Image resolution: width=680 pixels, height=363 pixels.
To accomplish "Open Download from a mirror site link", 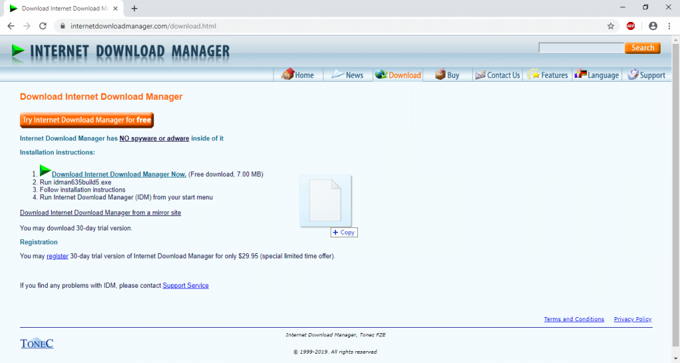I will 100,213.
